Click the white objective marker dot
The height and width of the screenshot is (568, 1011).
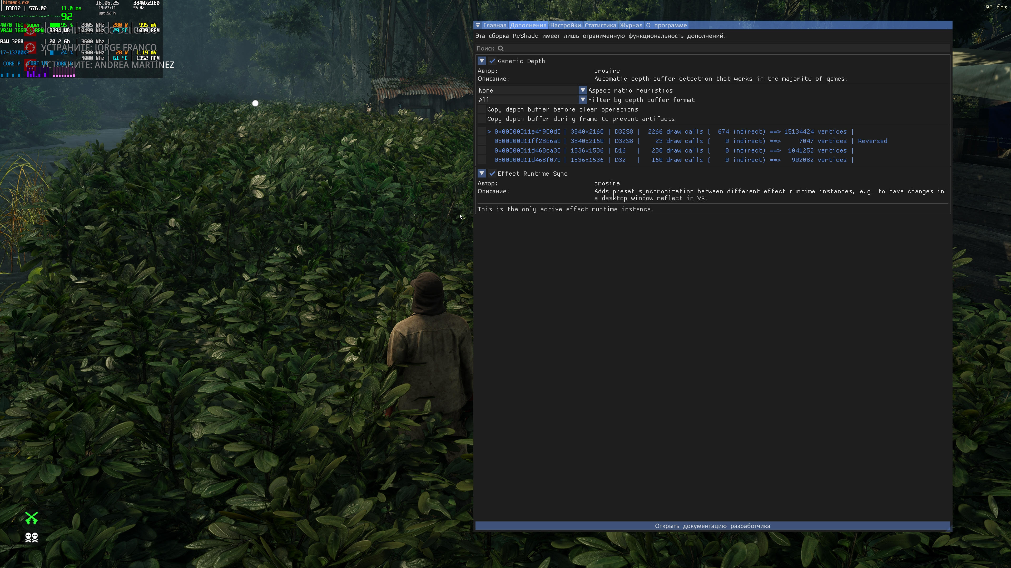[255, 104]
